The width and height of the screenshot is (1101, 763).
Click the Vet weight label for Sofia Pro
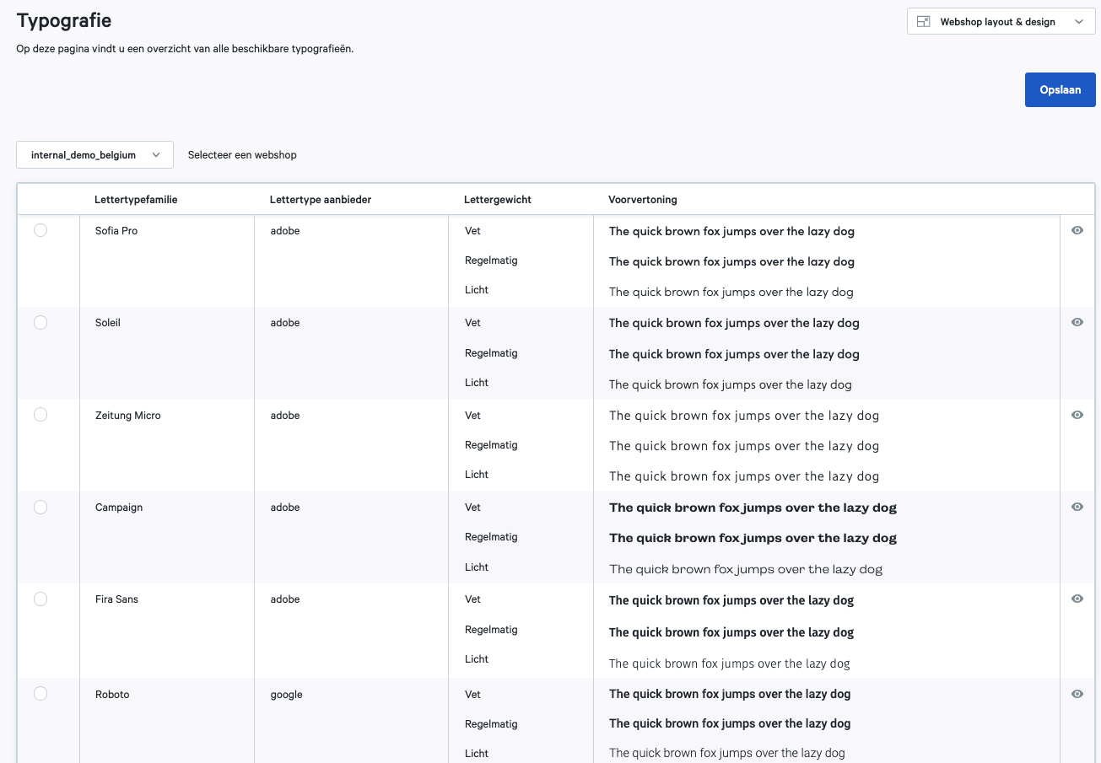click(x=472, y=231)
